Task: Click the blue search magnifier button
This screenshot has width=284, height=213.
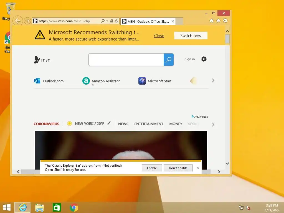Action: point(169,60)
